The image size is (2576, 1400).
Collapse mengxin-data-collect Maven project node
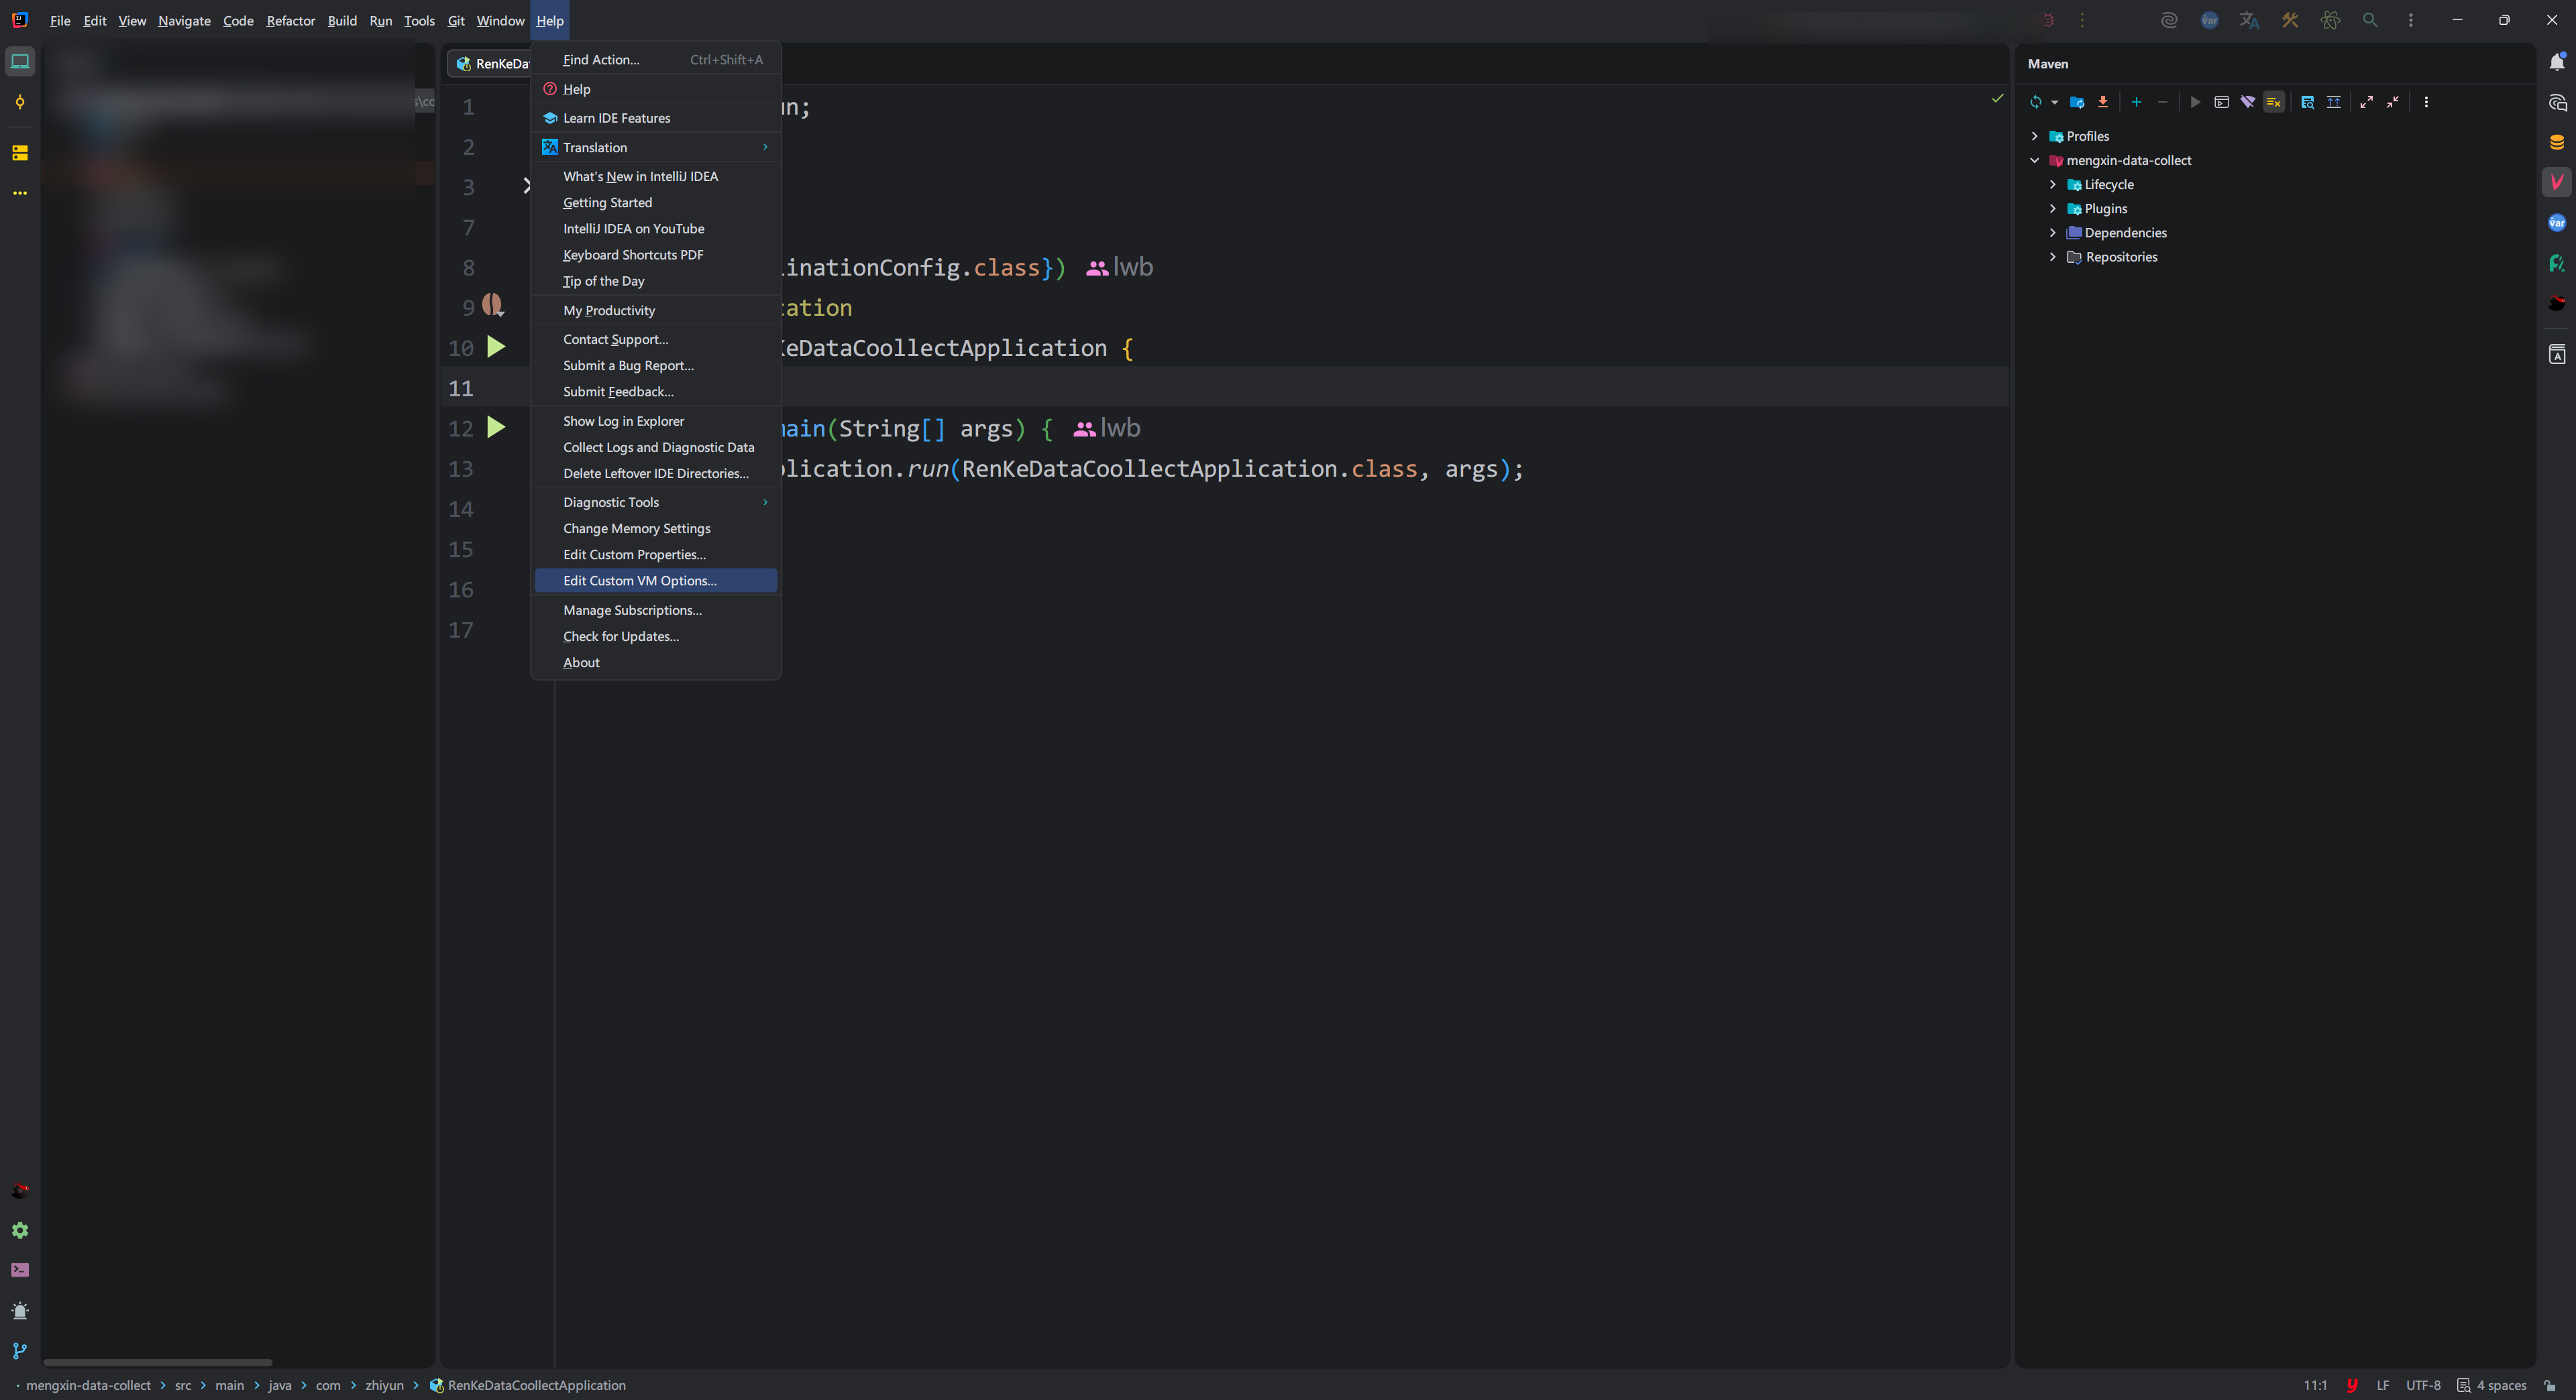pyautogui.click(x=2034, y=161)
